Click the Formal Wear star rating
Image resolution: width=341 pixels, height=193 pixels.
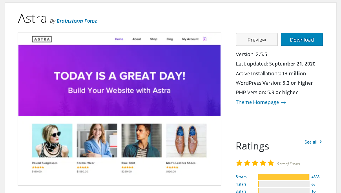click(x=83, y=168)
